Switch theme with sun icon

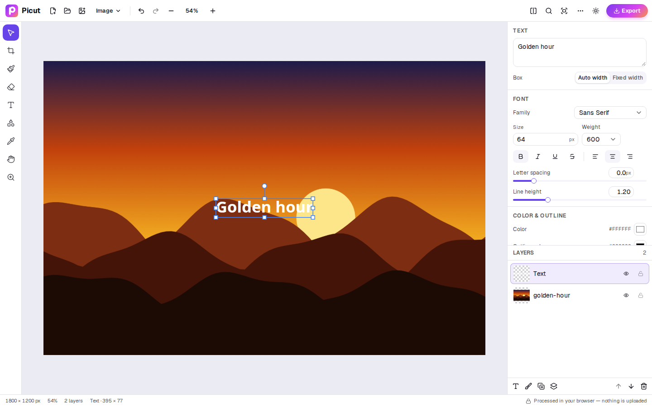point(596,11)
